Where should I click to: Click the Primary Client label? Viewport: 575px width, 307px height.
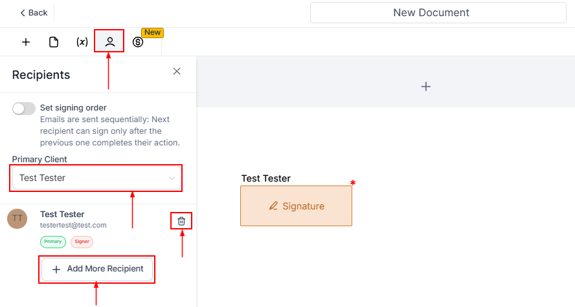click(39, 160)
